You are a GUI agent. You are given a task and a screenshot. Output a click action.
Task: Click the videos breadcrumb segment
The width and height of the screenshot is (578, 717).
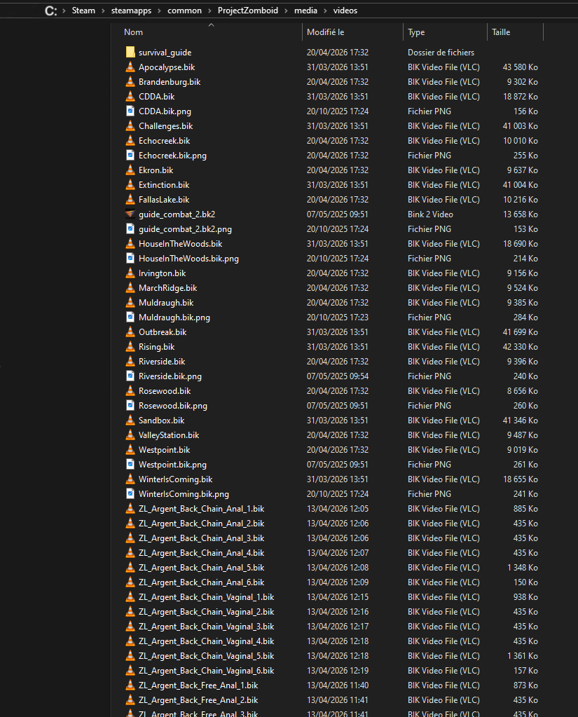click(345, 11)
